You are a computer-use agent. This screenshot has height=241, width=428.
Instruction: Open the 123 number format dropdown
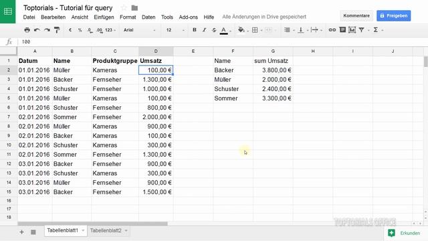point(110,29)
